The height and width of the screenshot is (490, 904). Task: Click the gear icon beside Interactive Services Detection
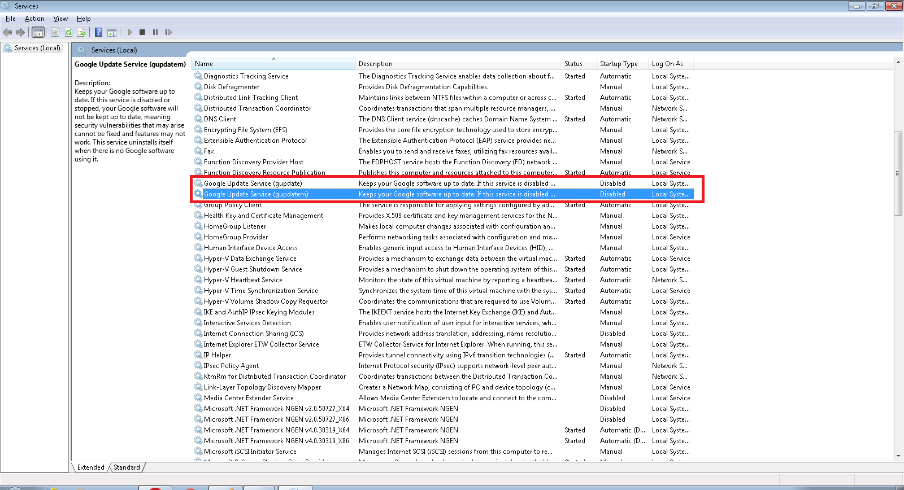coord(198,323)
